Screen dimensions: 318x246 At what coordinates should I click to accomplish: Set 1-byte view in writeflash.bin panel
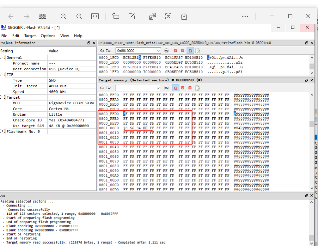(x=175, y=51)
